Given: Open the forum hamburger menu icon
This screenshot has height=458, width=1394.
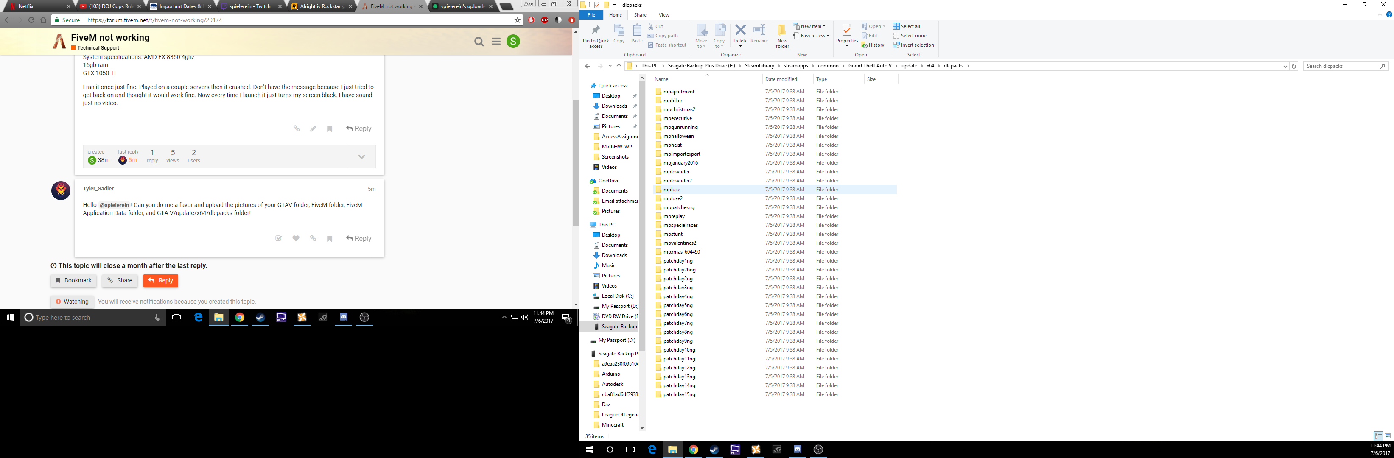Looking at the screenshot, I should [495, 42].
